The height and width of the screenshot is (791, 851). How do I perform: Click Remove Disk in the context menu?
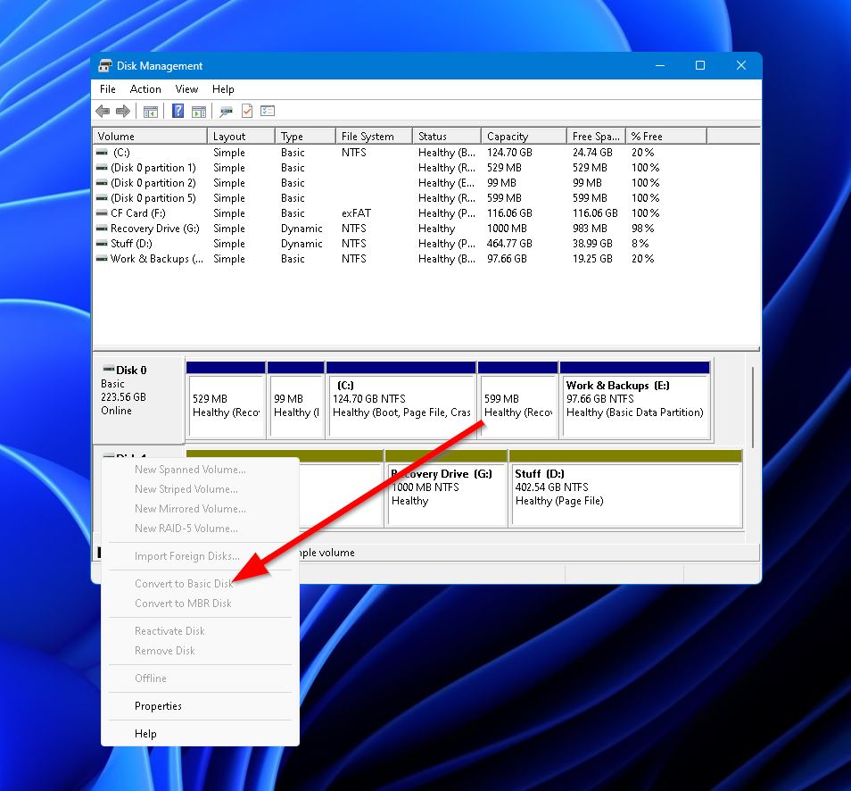tap(166, 651)
